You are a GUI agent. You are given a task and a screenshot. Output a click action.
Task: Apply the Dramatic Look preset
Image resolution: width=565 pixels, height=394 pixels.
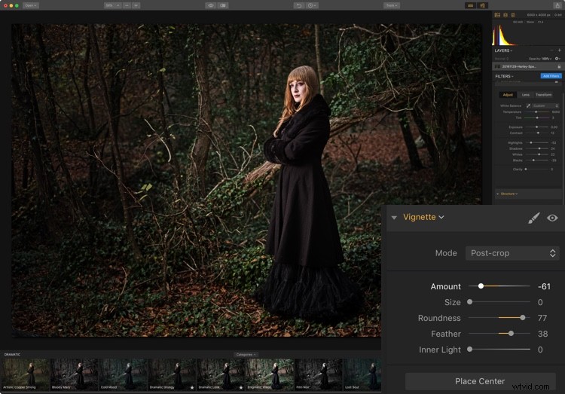(221, 374)
